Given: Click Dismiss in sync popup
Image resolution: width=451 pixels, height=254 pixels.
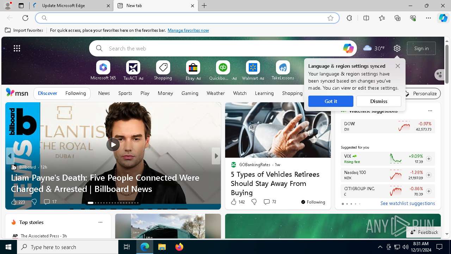Looking at the screenshot, I should (379, 101).
